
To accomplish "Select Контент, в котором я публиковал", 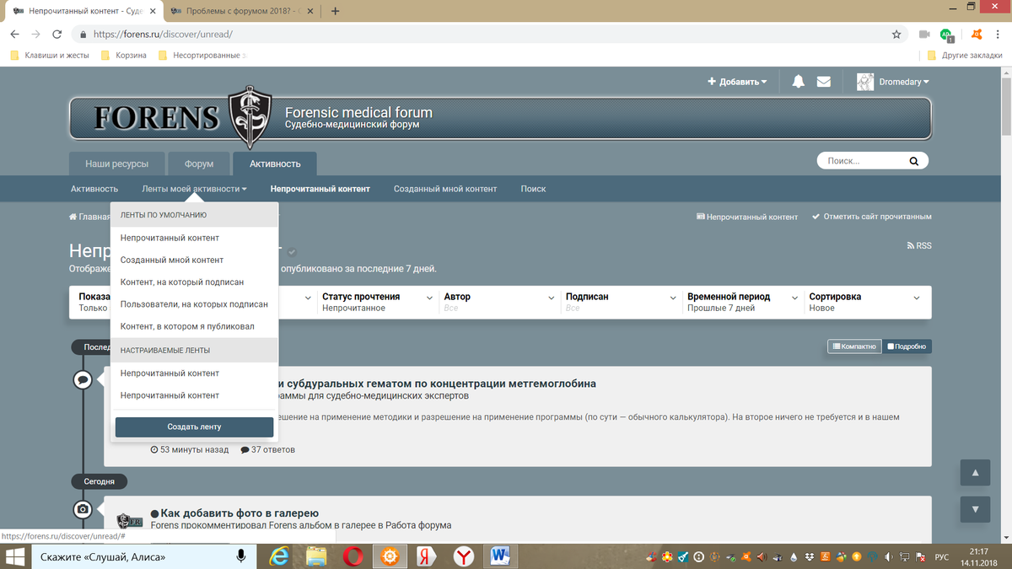I will click(187, 326).
